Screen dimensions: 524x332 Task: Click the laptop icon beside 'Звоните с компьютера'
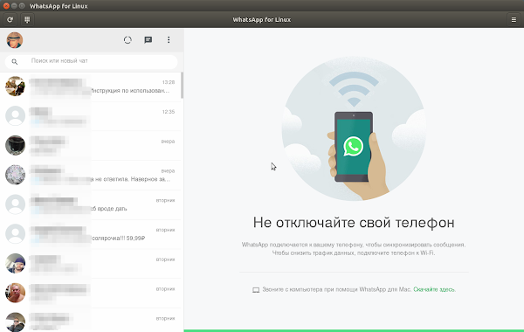coord(256,290)
